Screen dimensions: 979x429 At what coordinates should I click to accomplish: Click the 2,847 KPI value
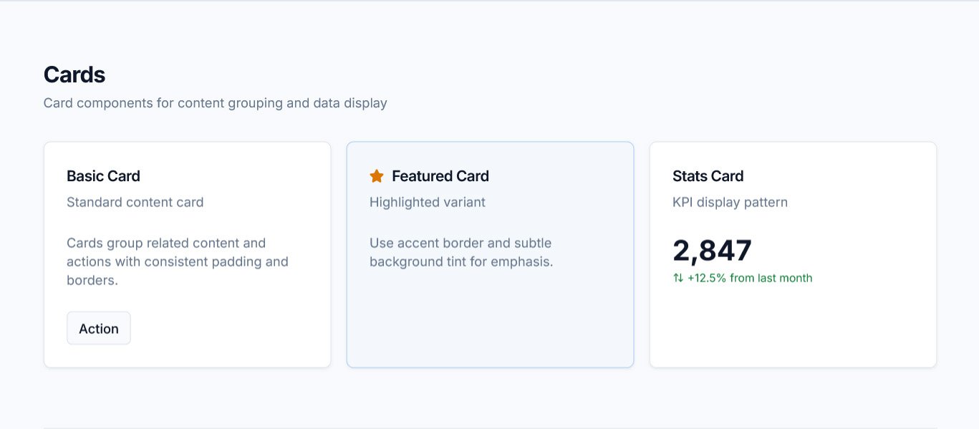pyautogui.click(x=713, y=251)
